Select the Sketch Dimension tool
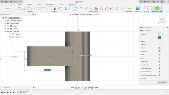This screenshot has width=169, height=95. coord(43,8)
